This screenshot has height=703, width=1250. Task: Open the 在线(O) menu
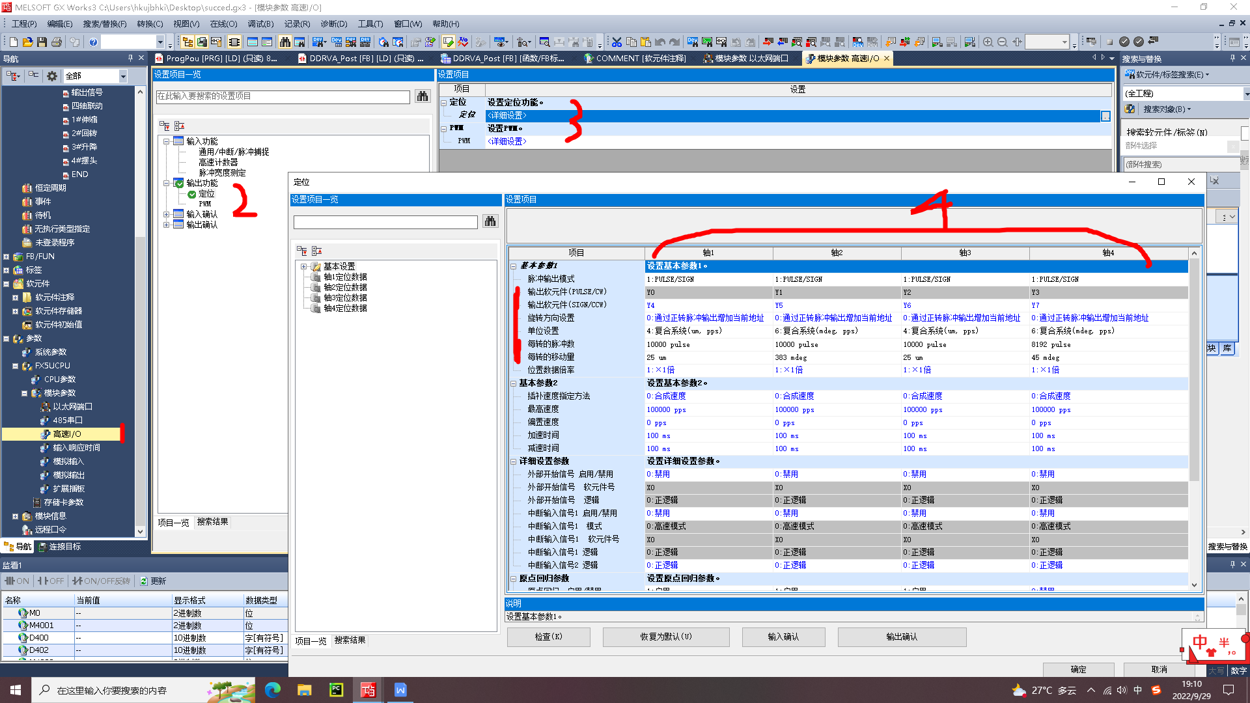pyautogui.click(x=223, y=24)
